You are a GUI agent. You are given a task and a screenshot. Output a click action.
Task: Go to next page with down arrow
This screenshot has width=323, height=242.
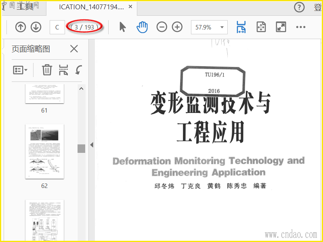36,27
